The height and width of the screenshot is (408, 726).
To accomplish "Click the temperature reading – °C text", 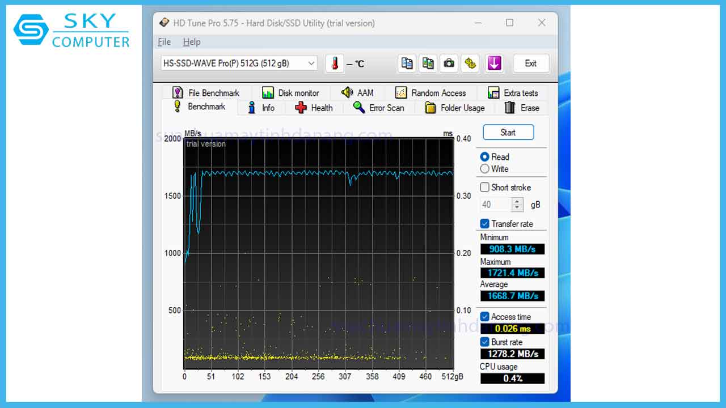I will [355, 64].
